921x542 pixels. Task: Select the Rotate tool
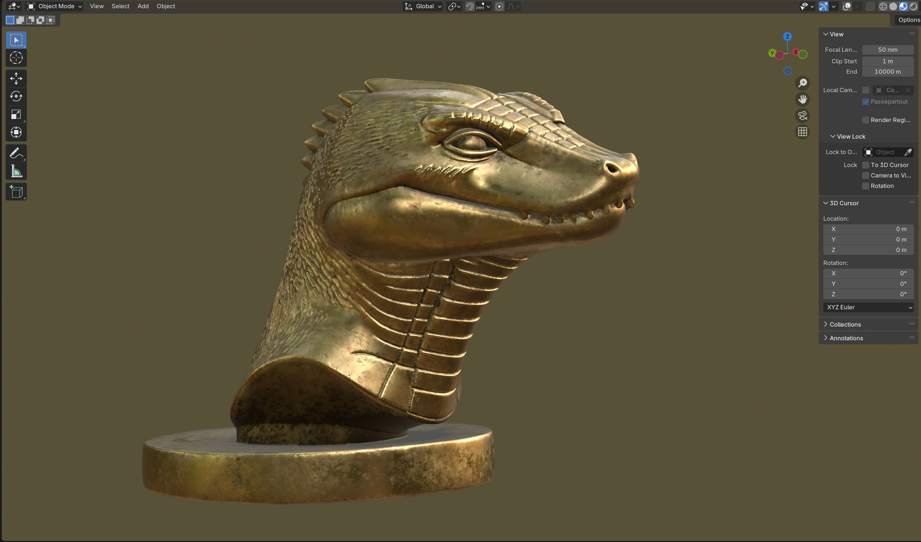click(16, 97)
